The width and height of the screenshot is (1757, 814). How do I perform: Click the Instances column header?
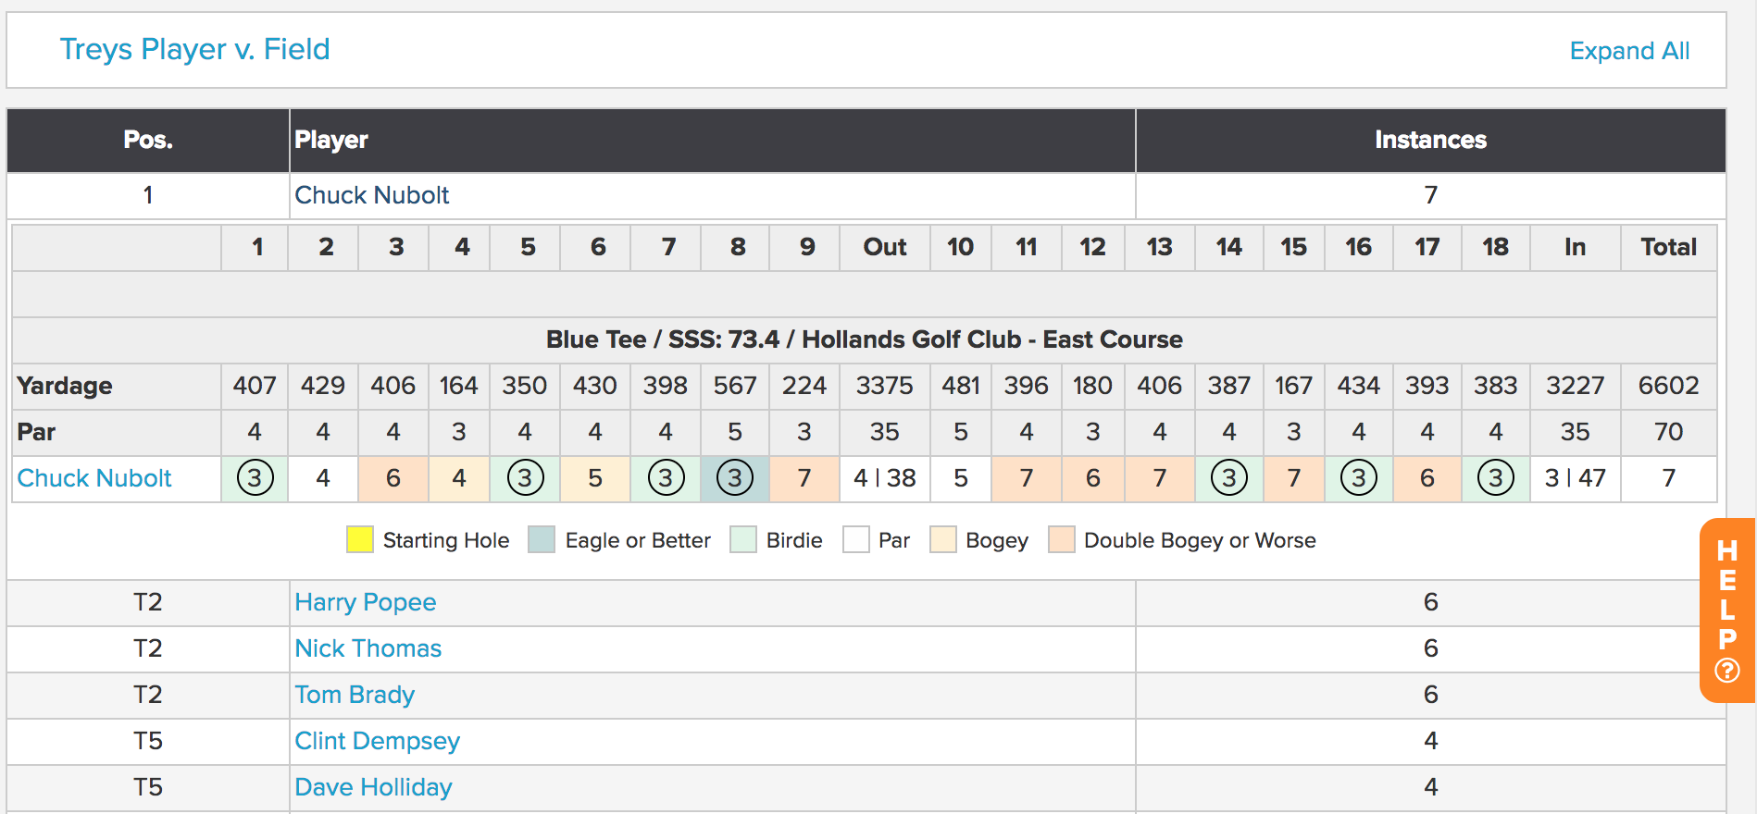(x=1430, y=140)
